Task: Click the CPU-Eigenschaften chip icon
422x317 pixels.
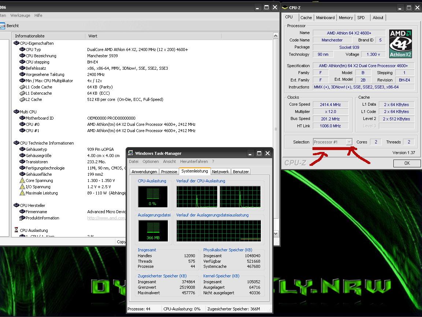Action: pos(16,43)
